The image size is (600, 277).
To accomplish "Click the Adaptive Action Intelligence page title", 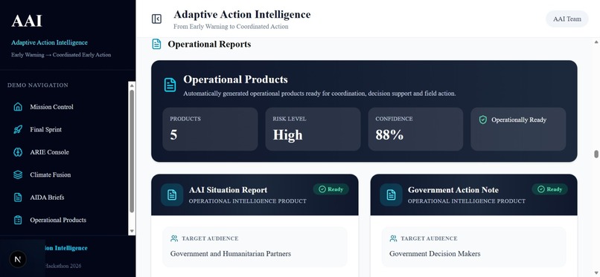I will pyautogui.click(x=242, y=15).
